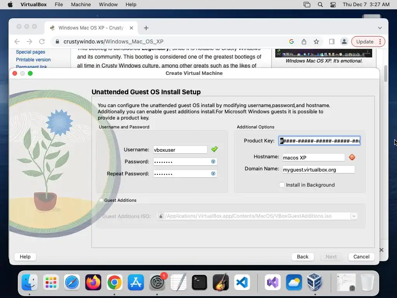The height and width of the screenshot is (298, 397).
Task: Click the hostname warning indicator icon
Action: tap(352, 158)
